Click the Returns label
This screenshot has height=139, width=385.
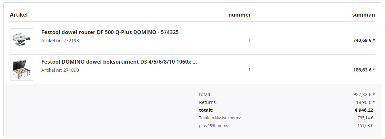(x=208, y=102)
